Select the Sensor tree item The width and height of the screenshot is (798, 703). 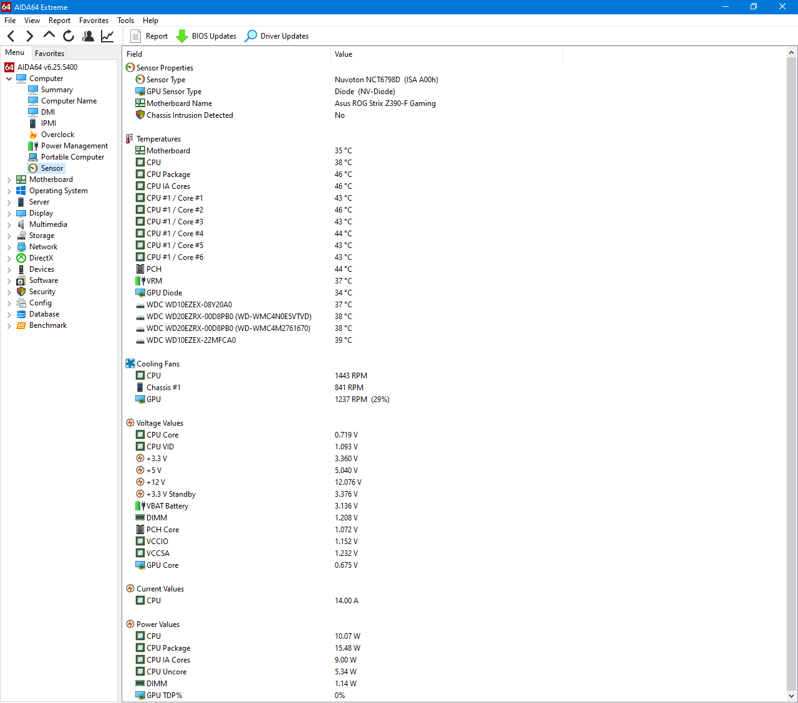coord(52,168)
